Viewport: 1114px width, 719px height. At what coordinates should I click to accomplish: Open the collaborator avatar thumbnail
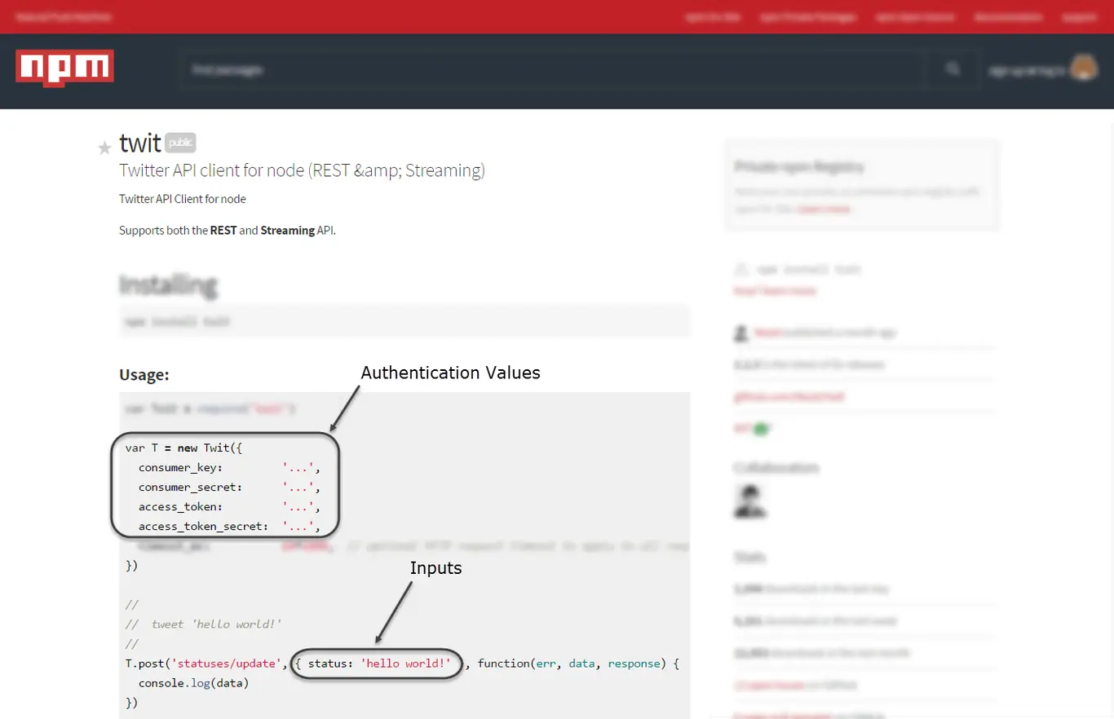750,501
